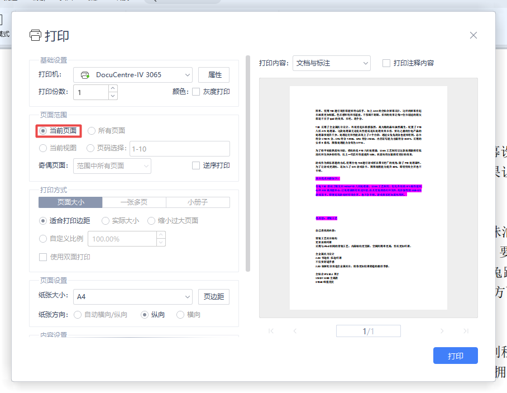Expand 打印内容 文档与标注 dropdown

click(331, 63)
